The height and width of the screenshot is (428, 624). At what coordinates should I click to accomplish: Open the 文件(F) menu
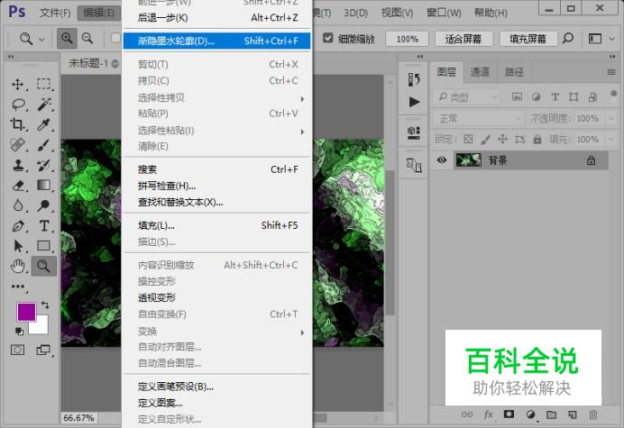[x=54, y=14]
